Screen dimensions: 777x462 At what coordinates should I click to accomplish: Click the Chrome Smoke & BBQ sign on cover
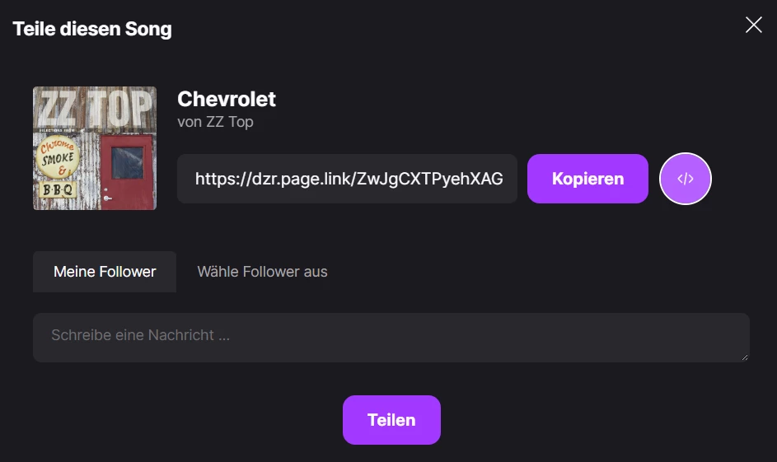[x=56, y=163]
